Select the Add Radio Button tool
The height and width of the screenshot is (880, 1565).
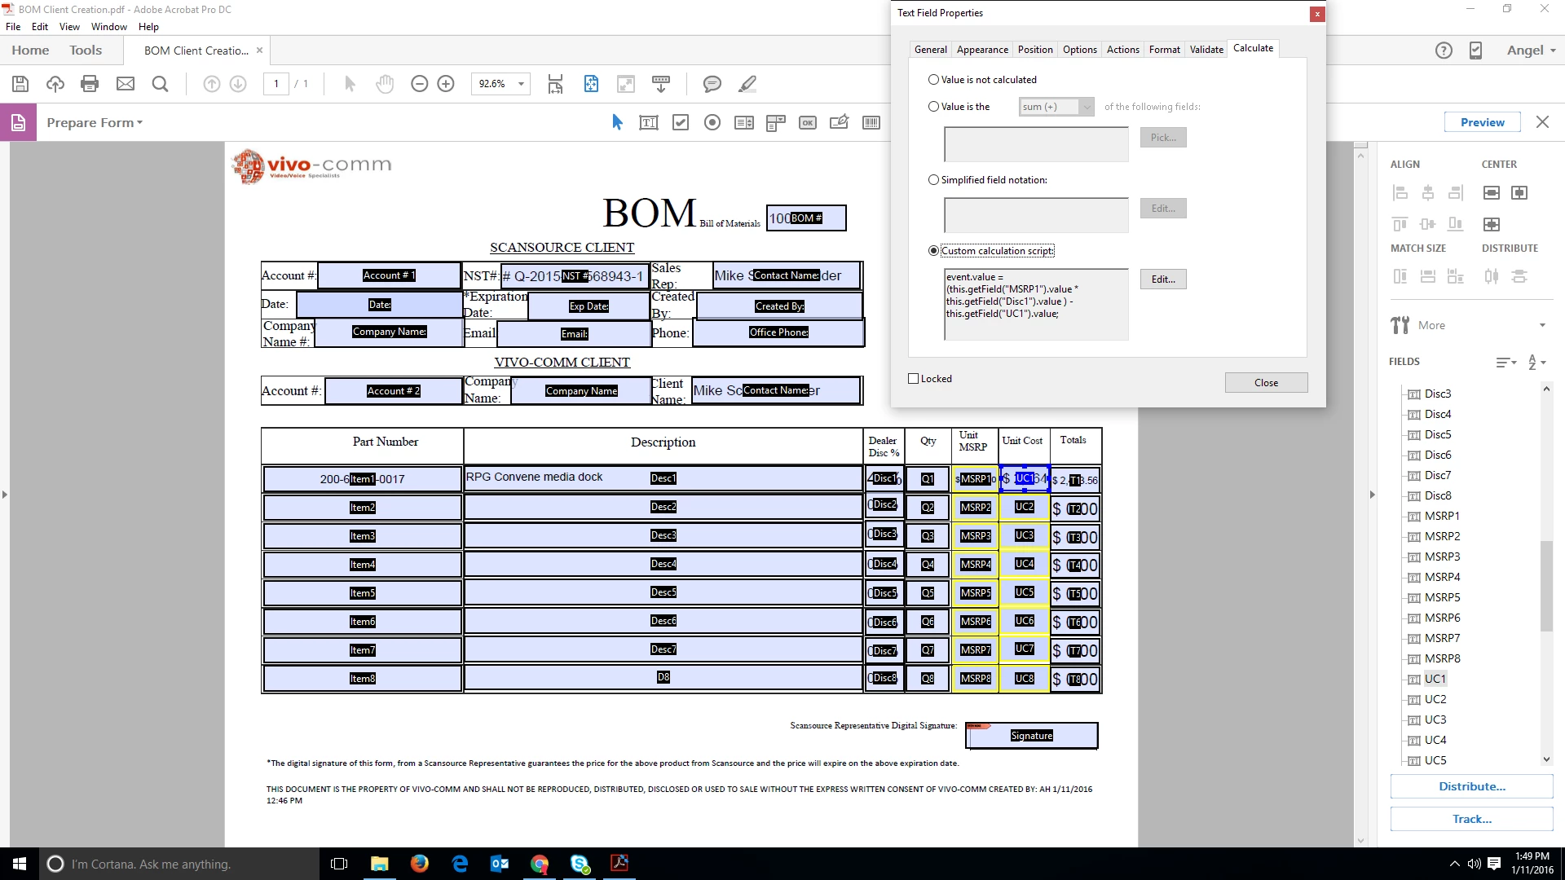tap(712, 122)
